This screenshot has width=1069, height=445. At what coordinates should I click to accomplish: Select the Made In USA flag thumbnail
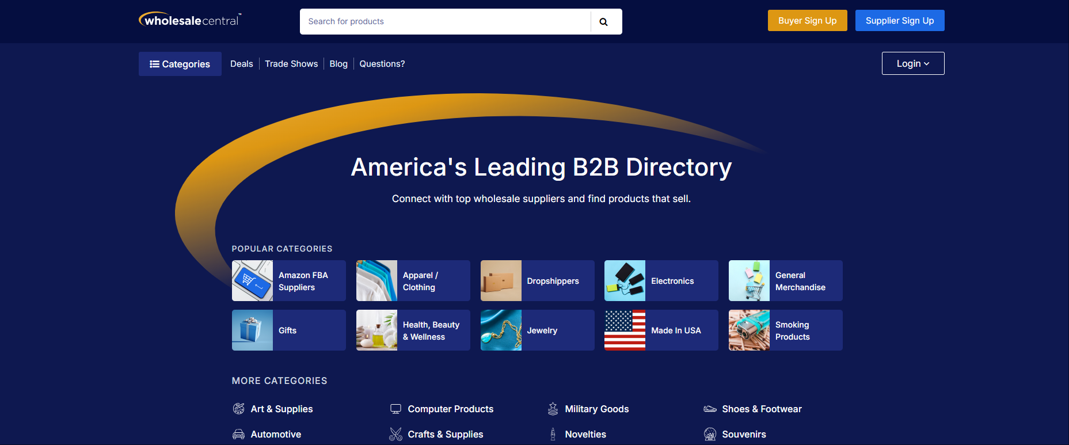pyautogui.click(x=625, y=330)
